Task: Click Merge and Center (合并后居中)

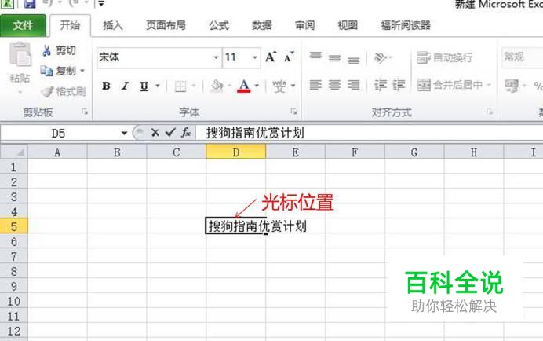Action: click(x=450, y=85)
